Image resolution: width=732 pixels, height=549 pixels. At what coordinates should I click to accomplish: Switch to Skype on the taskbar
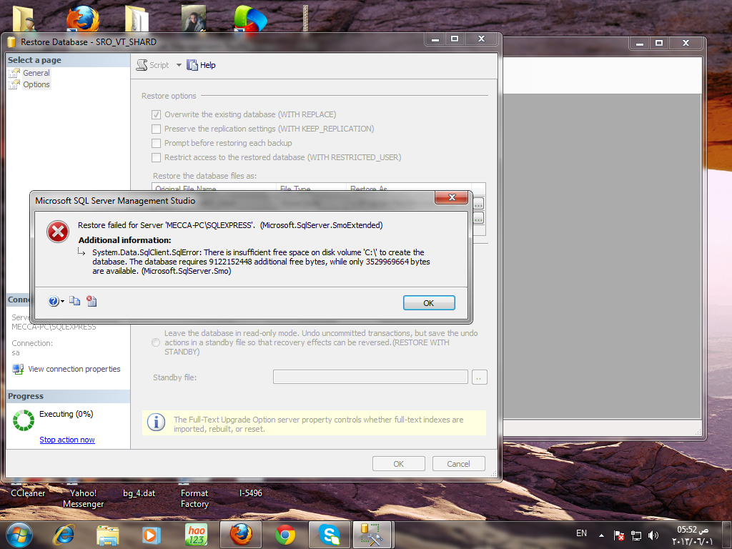330,535
